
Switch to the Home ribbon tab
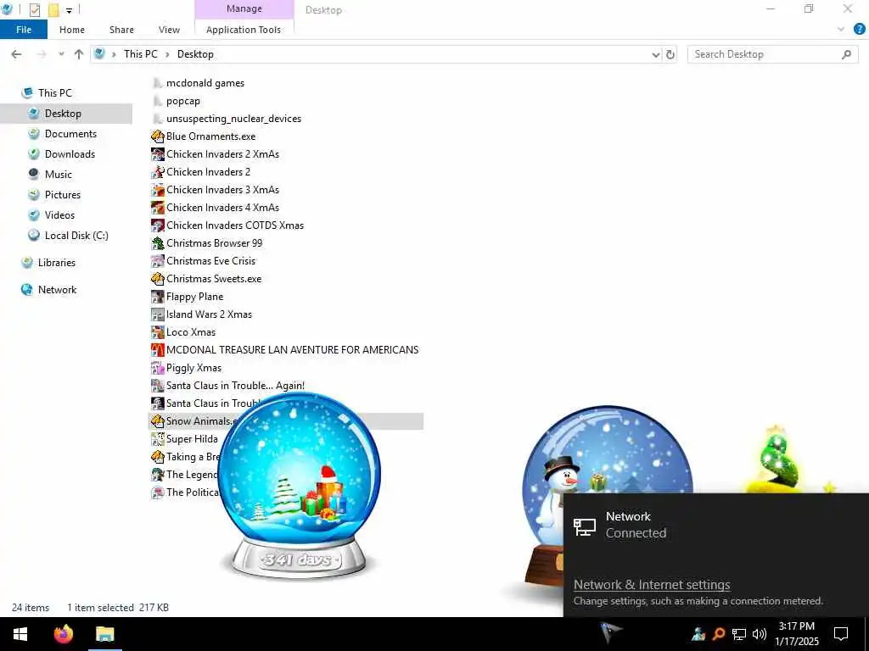pos(72,30)
